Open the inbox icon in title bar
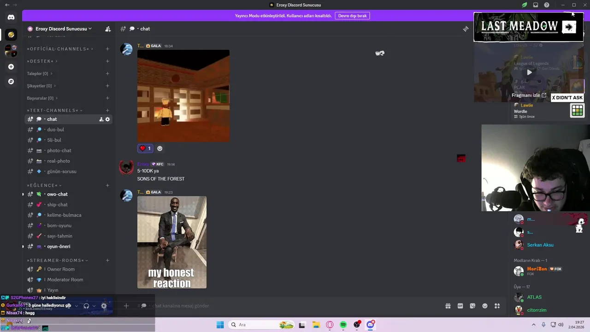The height and width of the screenshot is (332, 590). (x=536, y=5)
